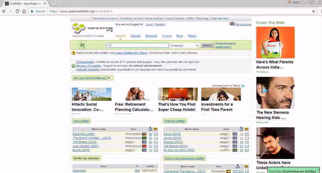Image resolution: width=322 pixels, height=173 pixels.
Task: Open the Blog menu tab
Action: click(180, 36)
